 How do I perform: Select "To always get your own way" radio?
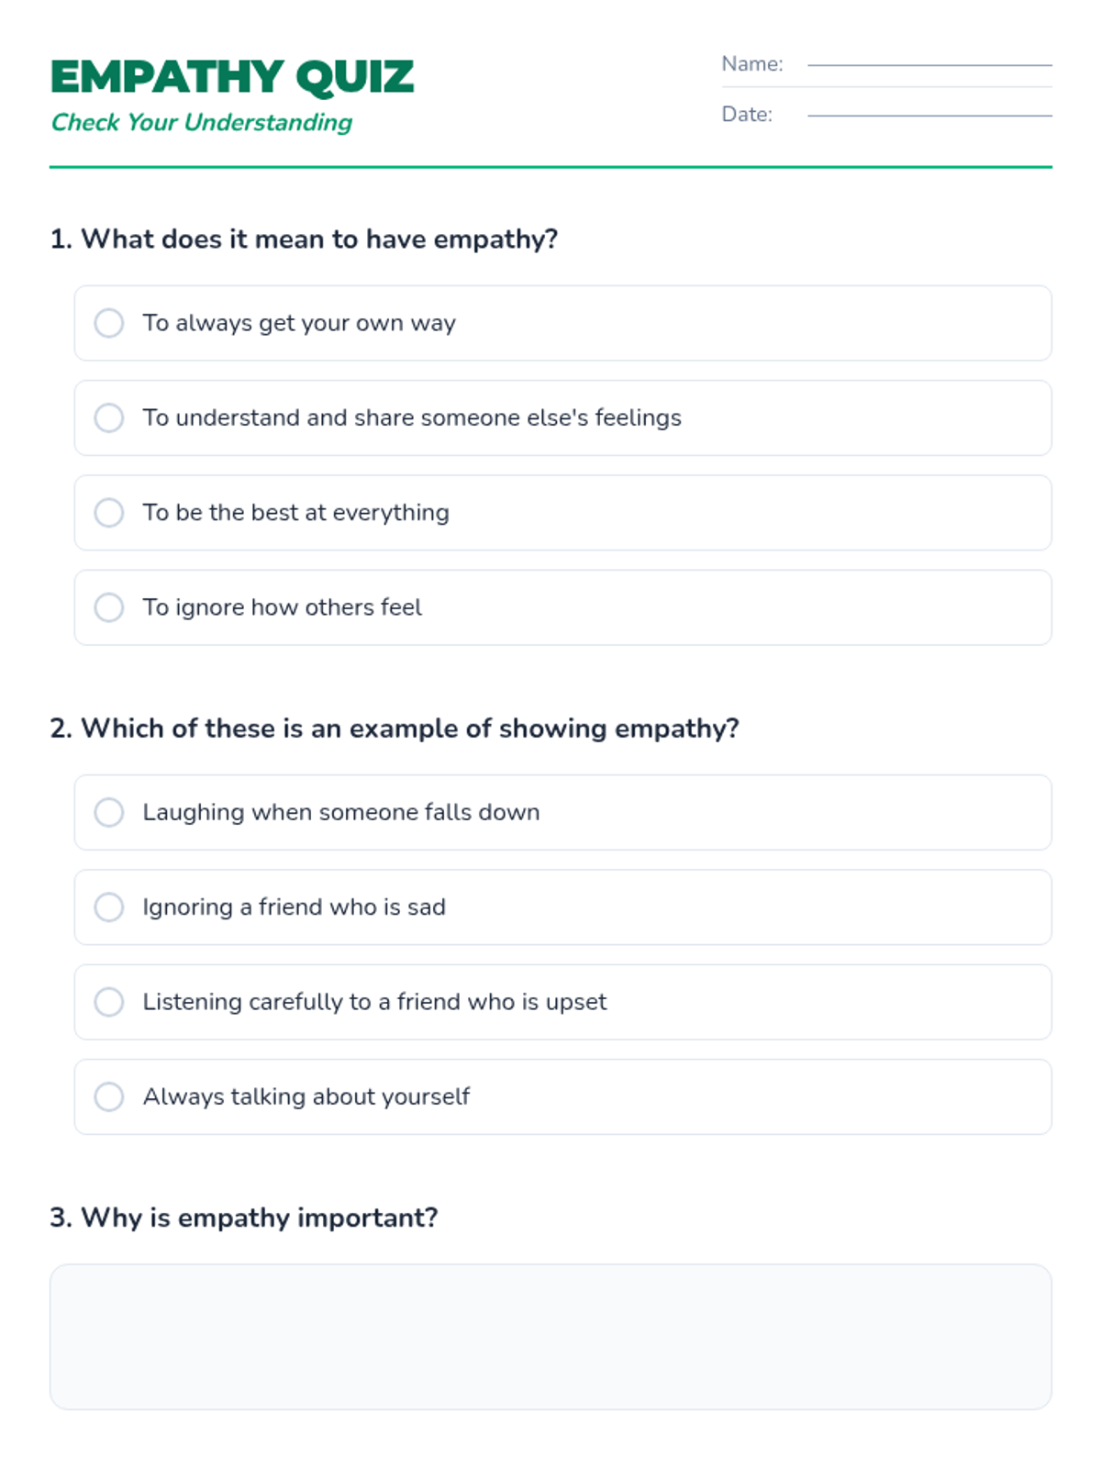(x=109, y=323)
